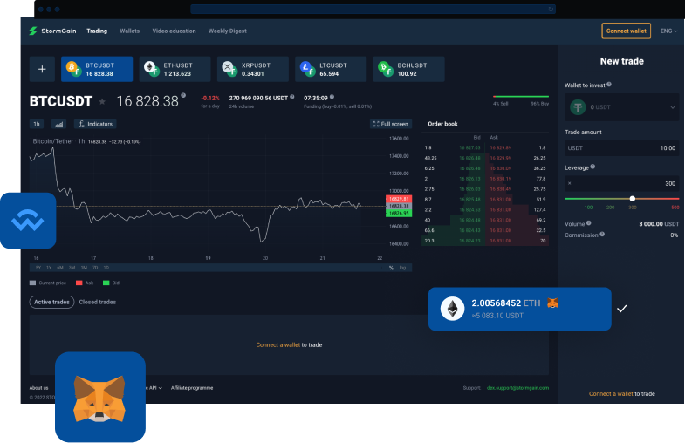Click the leverage slider handle
This screenshot has height=443, width=685.
(632, 199)
